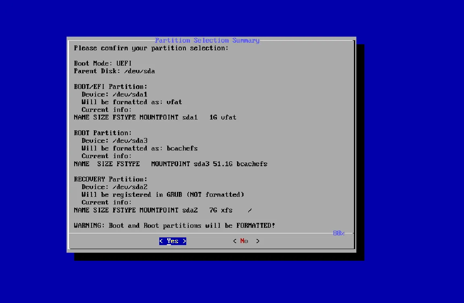Click the BOOT/EFI Partition heading
Viewport: 464px width, 303px height.
pos(111,87)
